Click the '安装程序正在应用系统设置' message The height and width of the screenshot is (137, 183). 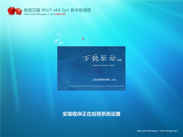(x=91, y=114)
